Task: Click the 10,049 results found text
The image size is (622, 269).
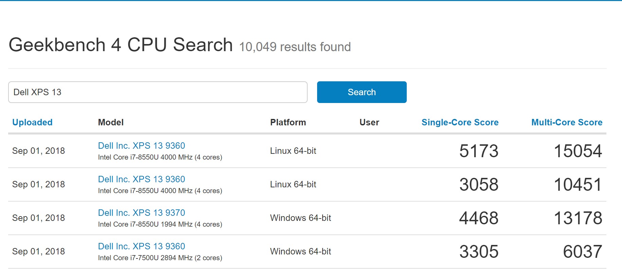Action: [295, 47]
